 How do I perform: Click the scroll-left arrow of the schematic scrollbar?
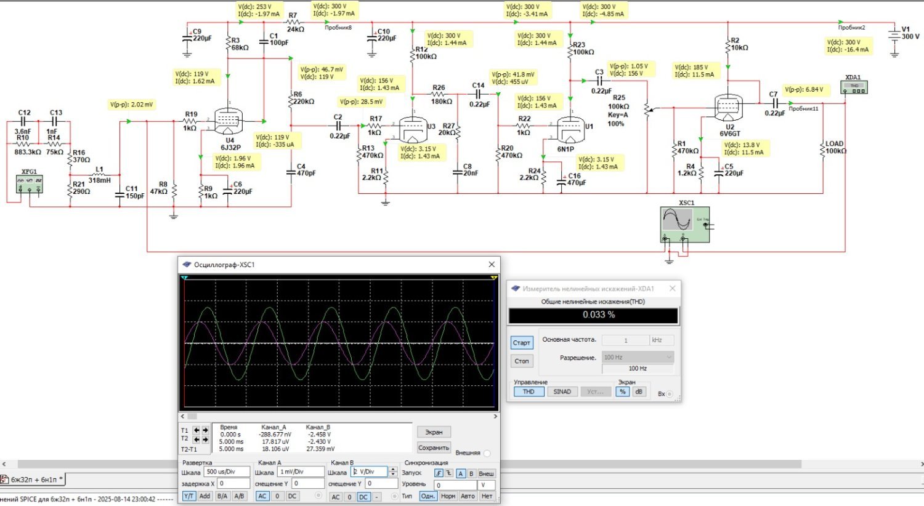(x=4, y=464)
